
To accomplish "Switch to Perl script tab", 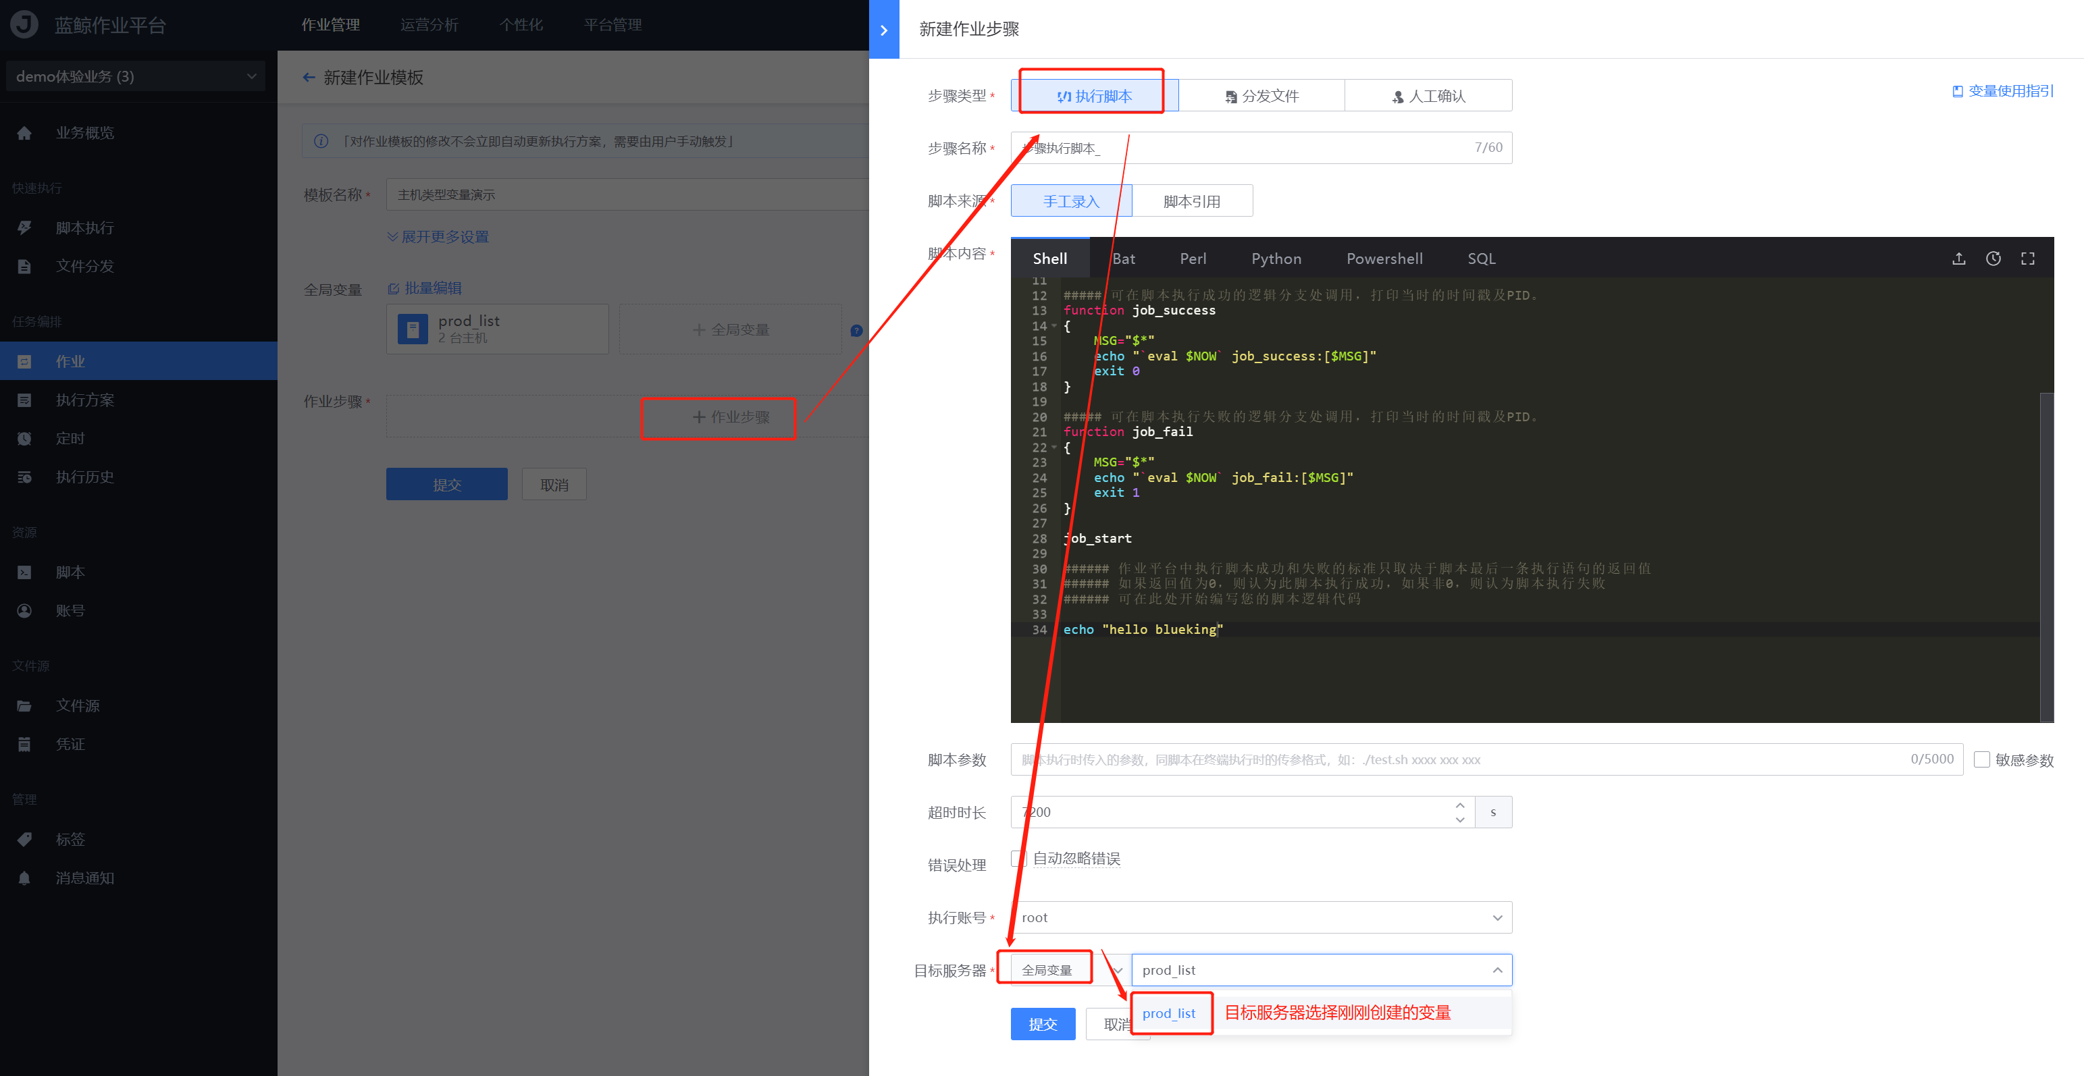I will tap(1193, 259).
